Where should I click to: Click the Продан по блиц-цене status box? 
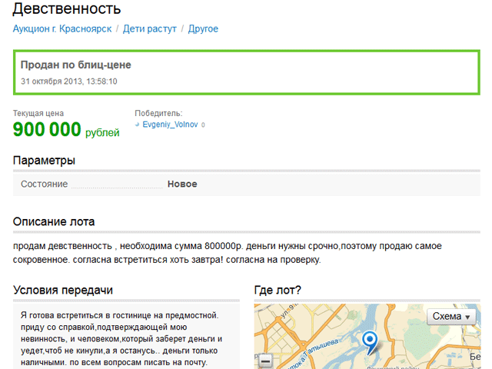pyautogui.click(x=245, y=72)
